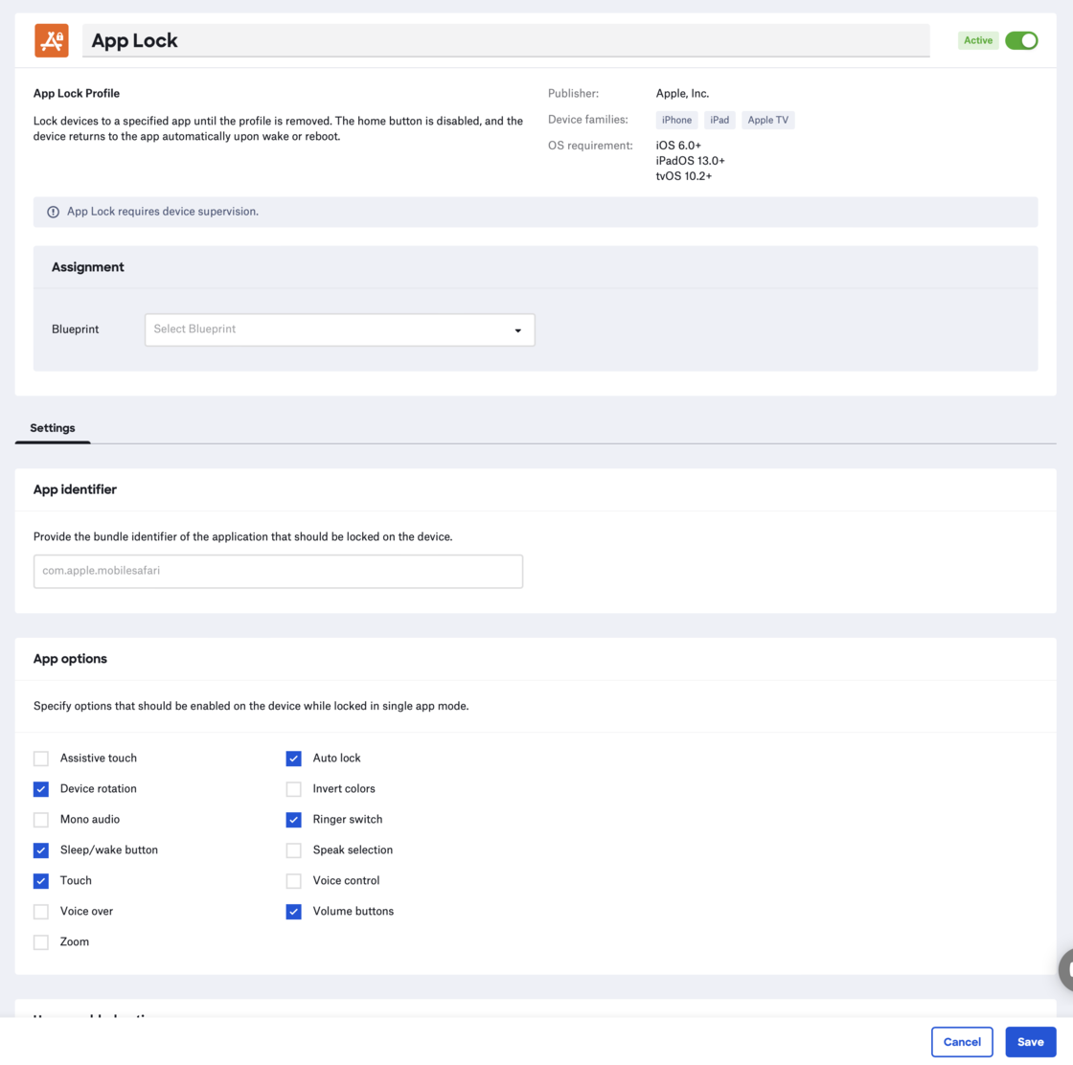The height and width of the screenshot is (1065, 1073).
Task: Click the info icon in supervision notice
Action: [x=54, y=212]
